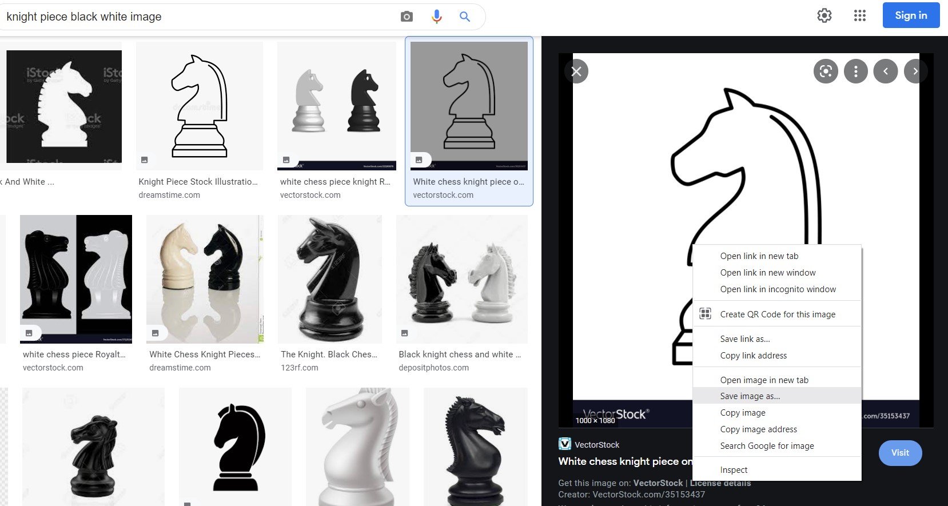Viewport: 948px width, 506px height.
Task: Open cream and black knights facing thumbnail
Action: pos(205,279)
